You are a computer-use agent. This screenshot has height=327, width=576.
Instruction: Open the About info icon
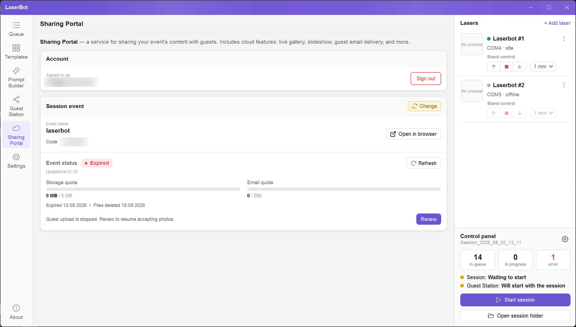(16, 308)
